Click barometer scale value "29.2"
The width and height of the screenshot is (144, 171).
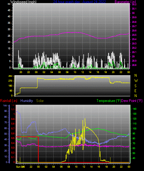pyautogui.click(x=134, y=48)
